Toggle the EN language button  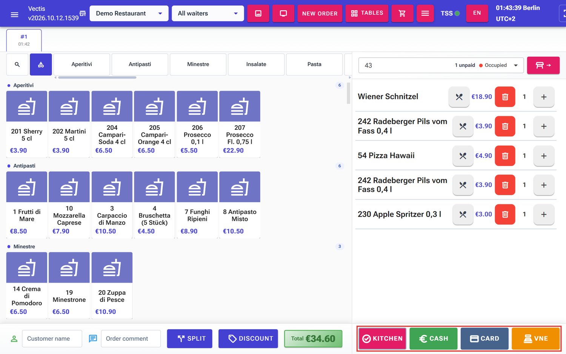point(477,13)
